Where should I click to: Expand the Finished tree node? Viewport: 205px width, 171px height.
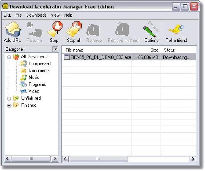pyautogui.click(x=9, y=105)
